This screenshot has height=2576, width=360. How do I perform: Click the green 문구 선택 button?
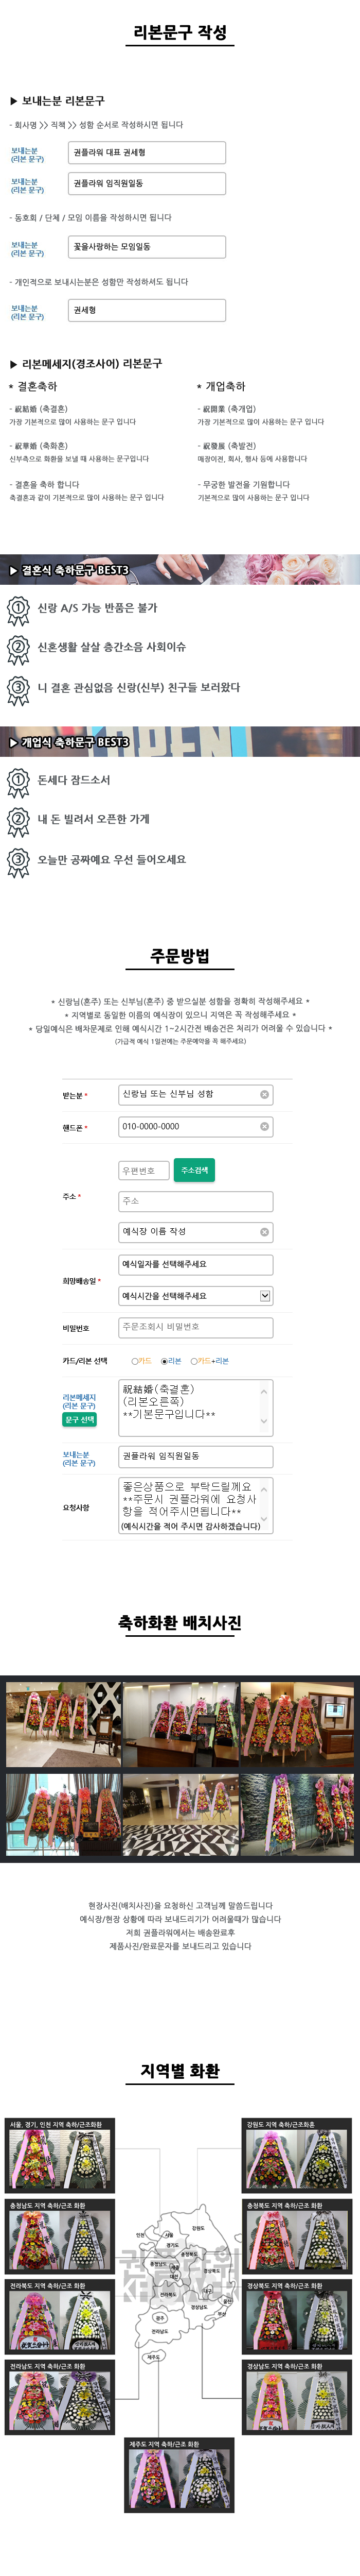click(80, 1420)
